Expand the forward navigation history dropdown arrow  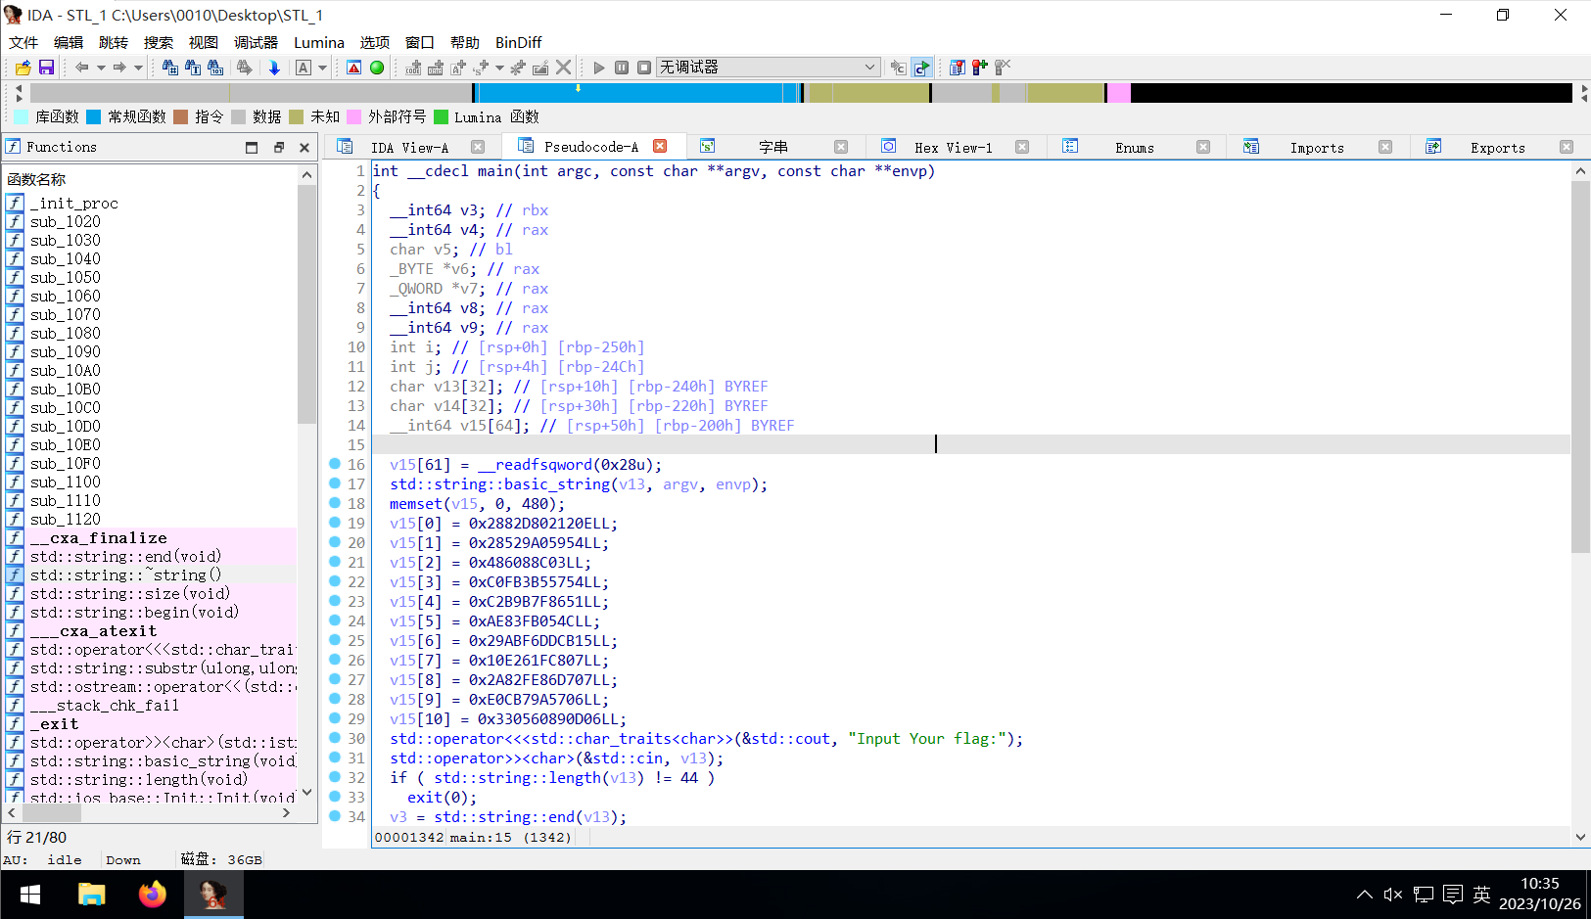tap(138, 68)
